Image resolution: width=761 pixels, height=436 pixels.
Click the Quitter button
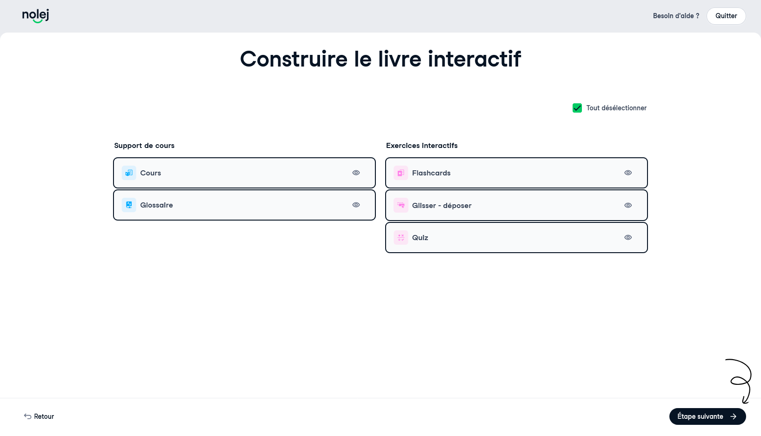pyautogui.click(x=726, y=16)
